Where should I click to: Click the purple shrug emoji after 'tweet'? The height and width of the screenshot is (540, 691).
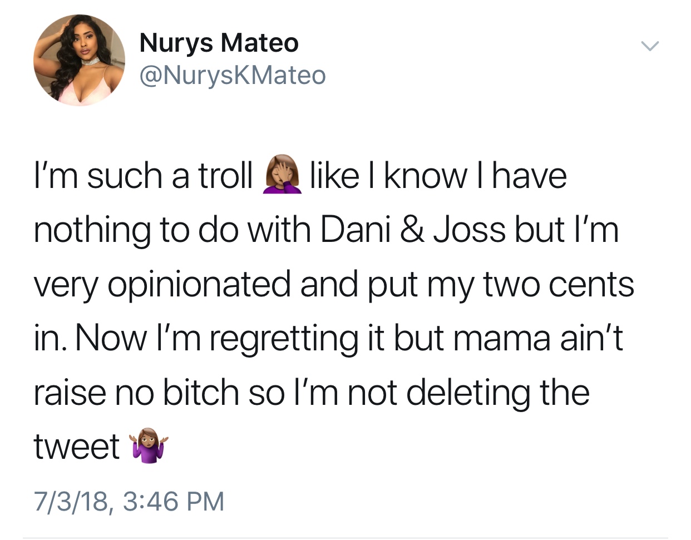point(148,446)
